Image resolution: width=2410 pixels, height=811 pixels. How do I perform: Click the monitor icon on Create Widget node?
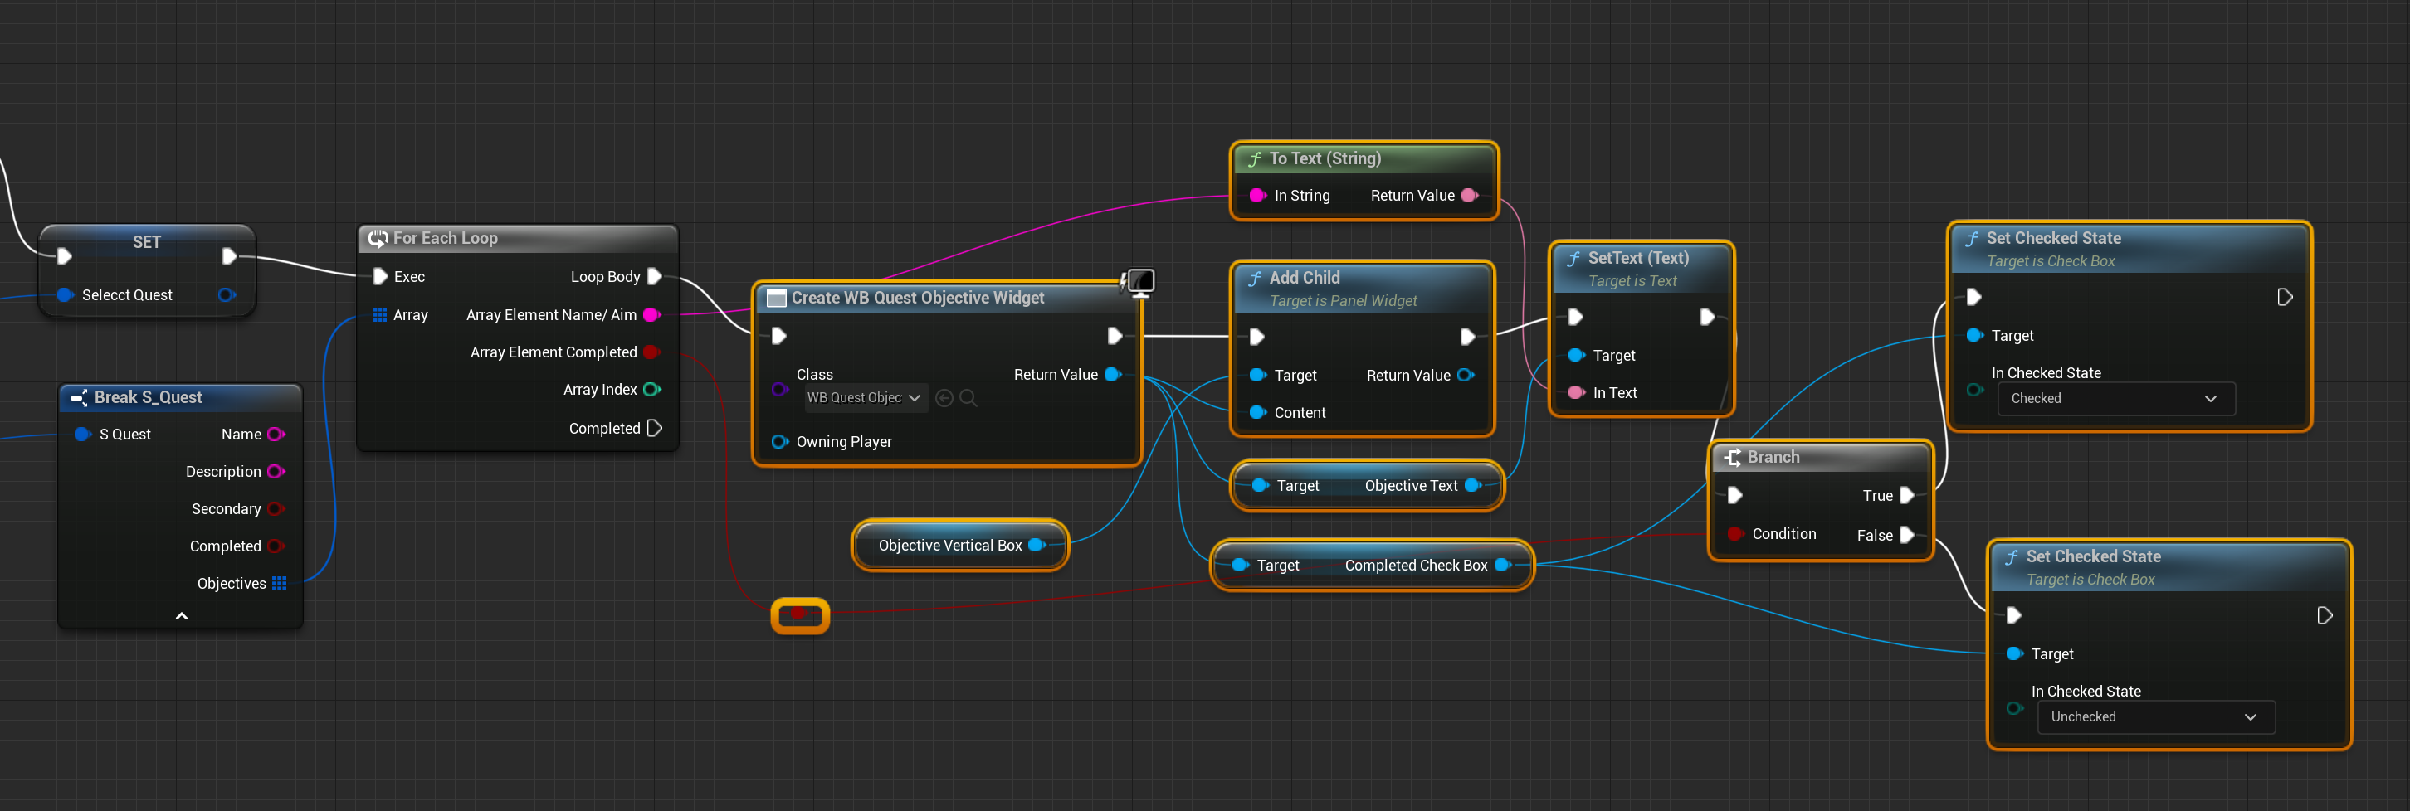click(1140, 281)
